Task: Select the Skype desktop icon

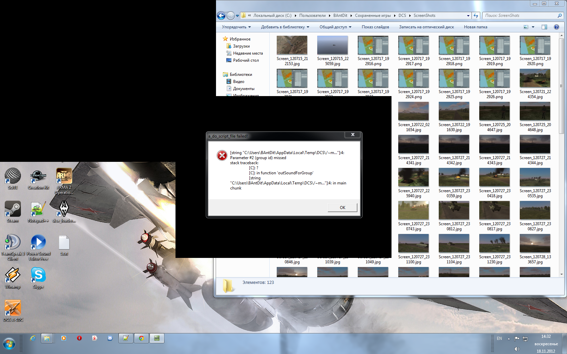Action: (x=38, y=278)
